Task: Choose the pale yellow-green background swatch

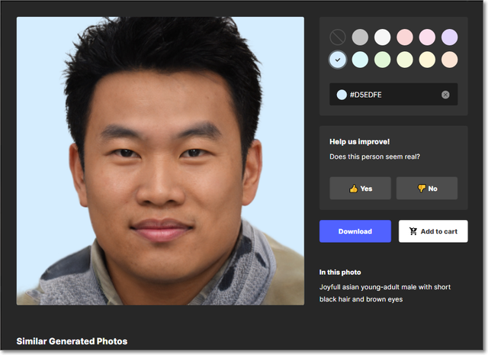Action: click(405, 59)
